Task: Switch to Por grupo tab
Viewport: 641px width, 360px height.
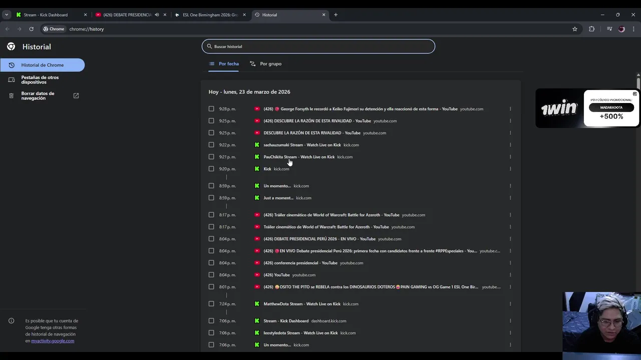Action: tap(266, 64)
